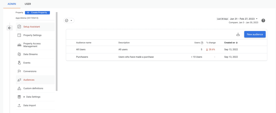Click Users column info tooltip icon

coord(202,43)
